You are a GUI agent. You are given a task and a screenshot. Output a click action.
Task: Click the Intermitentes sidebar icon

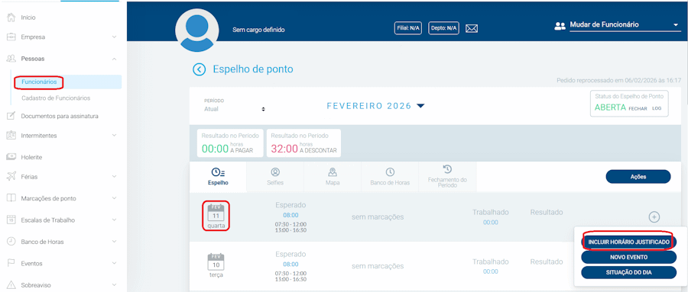tap(11, 135)
